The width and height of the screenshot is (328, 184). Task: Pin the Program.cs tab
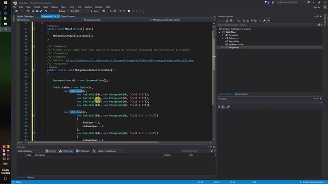tap(55, 16)
